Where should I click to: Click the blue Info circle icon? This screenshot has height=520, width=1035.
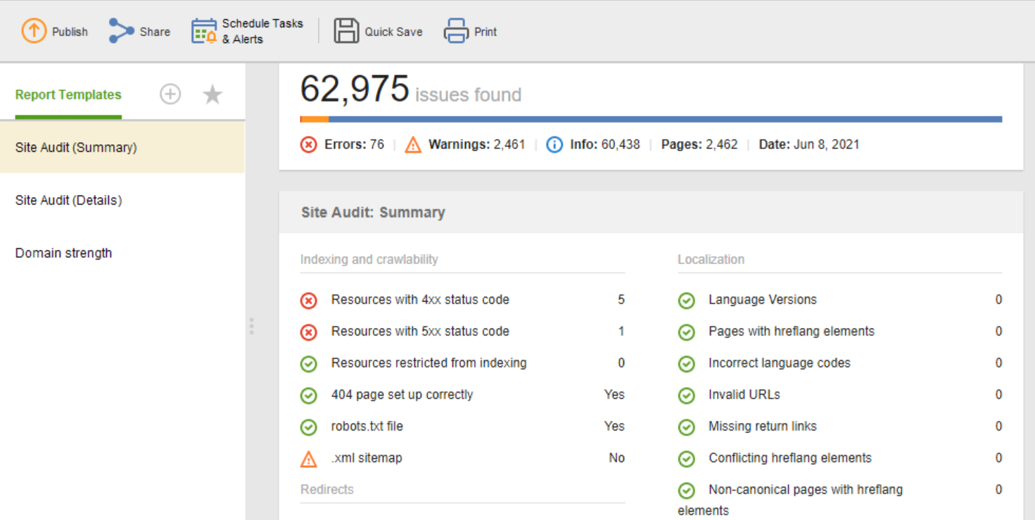click(x=554, y=145)
